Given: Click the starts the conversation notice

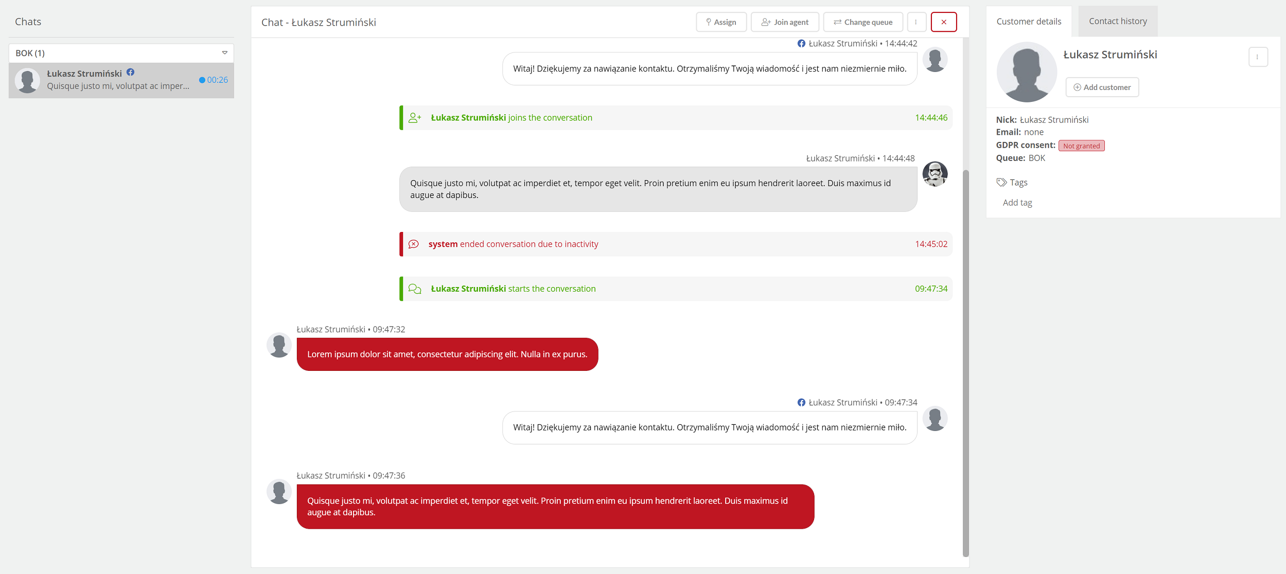Looking at the screenshot, I should [x=676, y=289].
